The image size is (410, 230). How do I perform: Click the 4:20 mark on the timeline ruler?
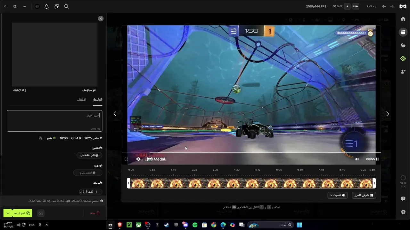(x=237, y=170)
